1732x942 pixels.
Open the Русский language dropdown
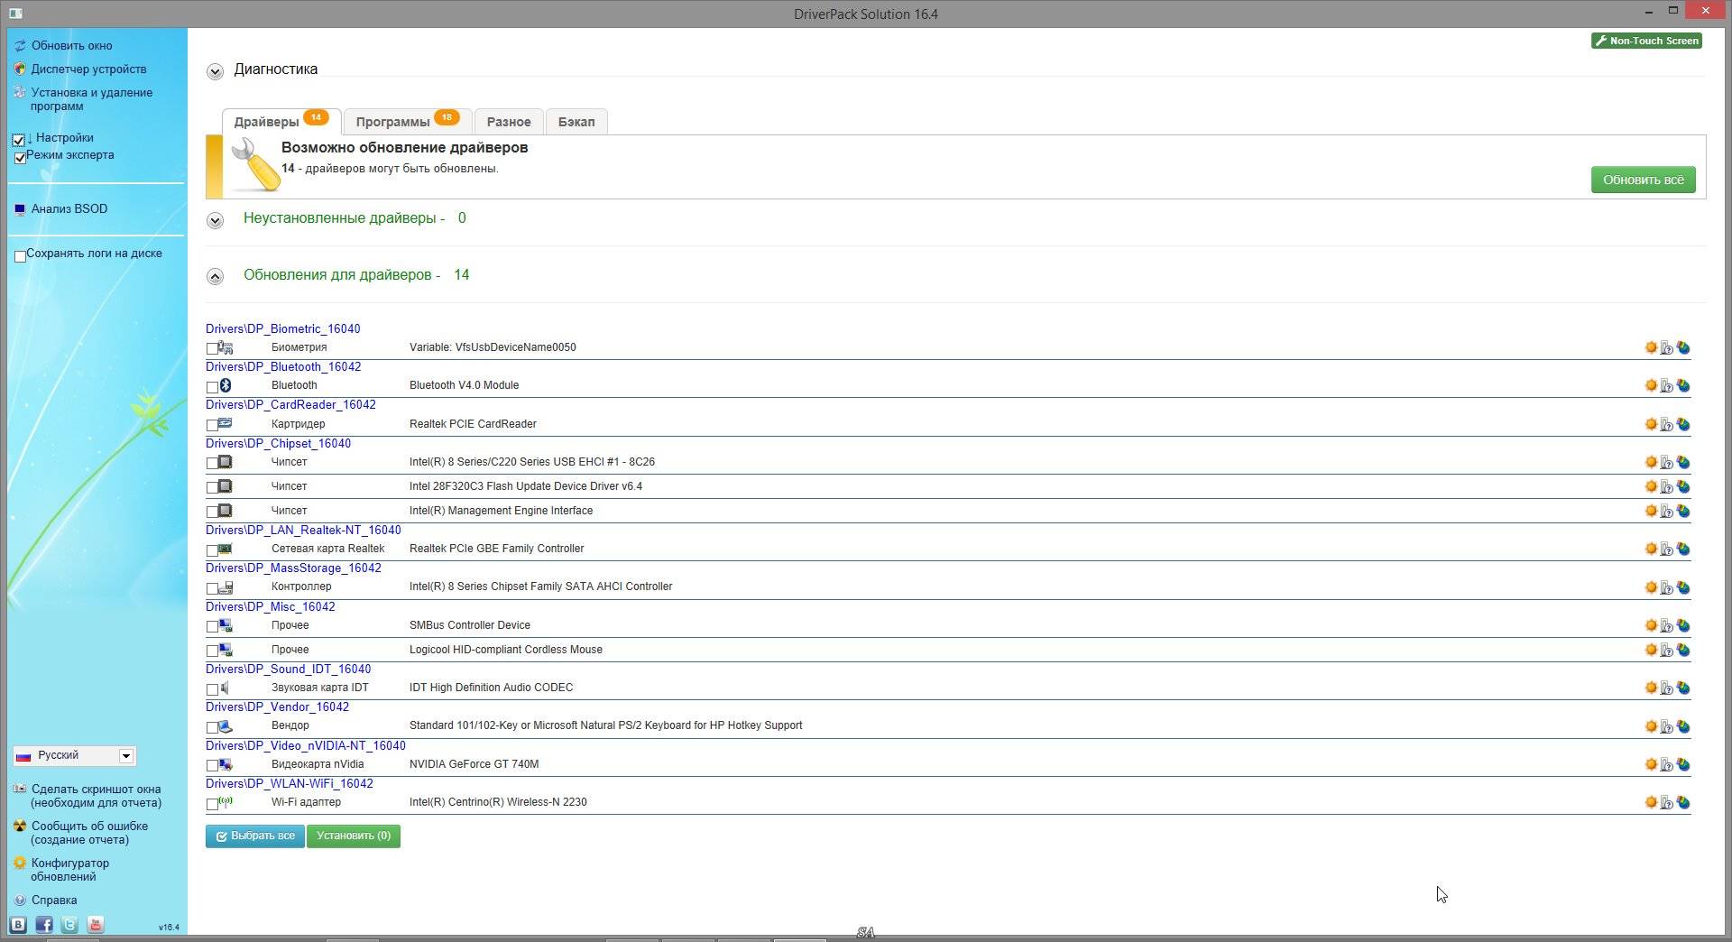pos(74,755)
